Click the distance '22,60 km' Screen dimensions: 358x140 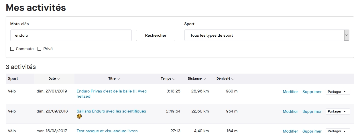click(x=200, y=111)
